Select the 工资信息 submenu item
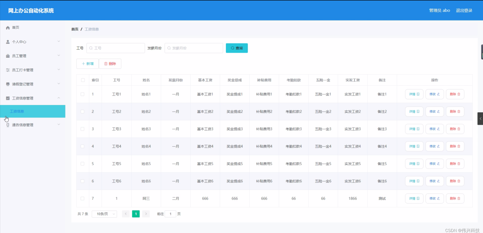This screenshot has width=483, height=233. pyautogui.click(x=33, y=111)
